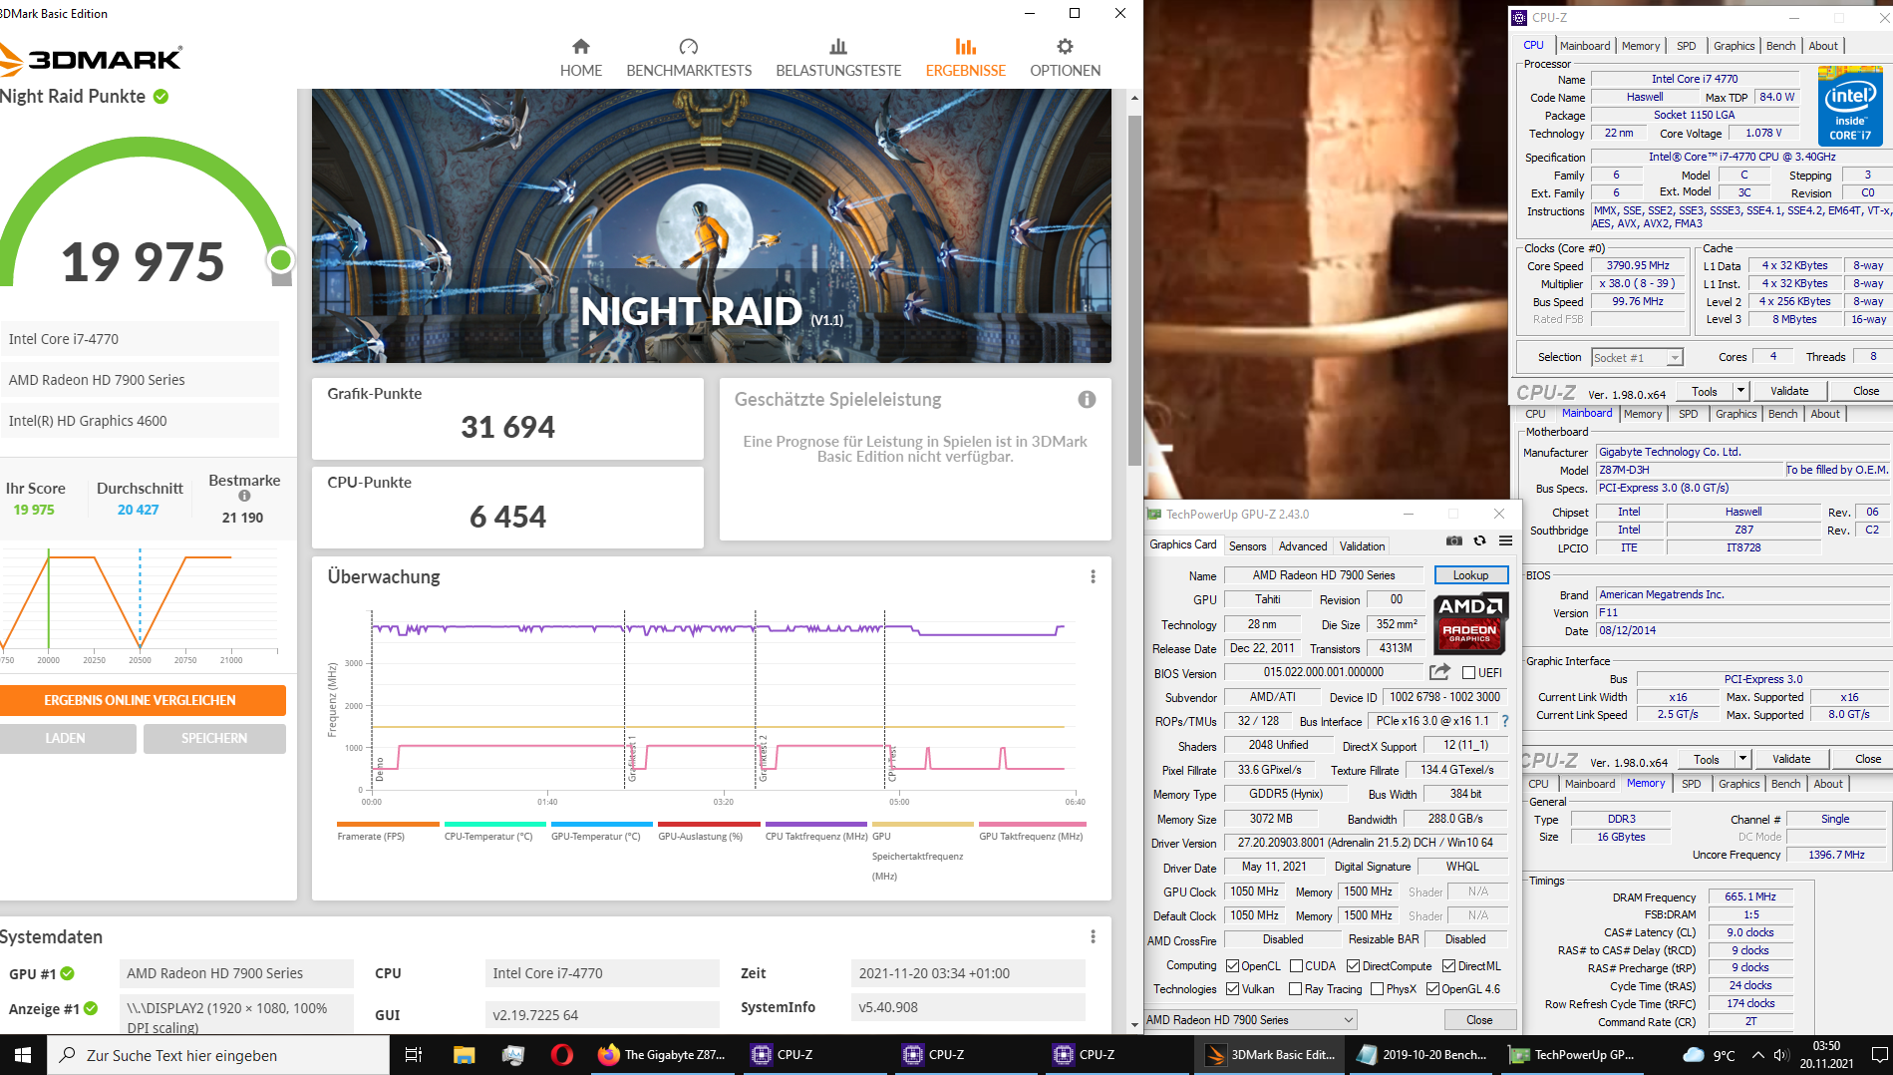
Task: Open the Socket #1 selection dropdown
Action: click(x=1637, y=357)
